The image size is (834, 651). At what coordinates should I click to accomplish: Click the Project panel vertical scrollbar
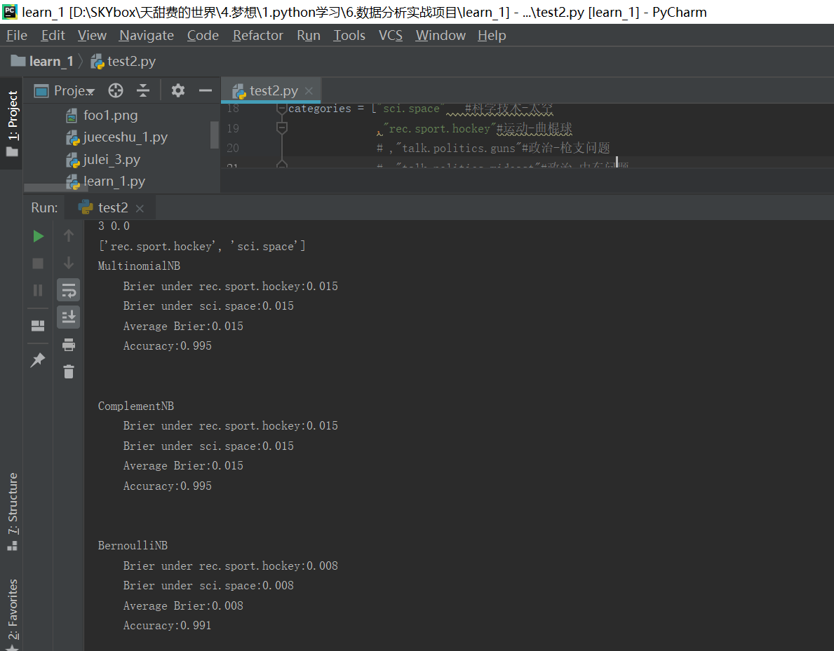215,135
